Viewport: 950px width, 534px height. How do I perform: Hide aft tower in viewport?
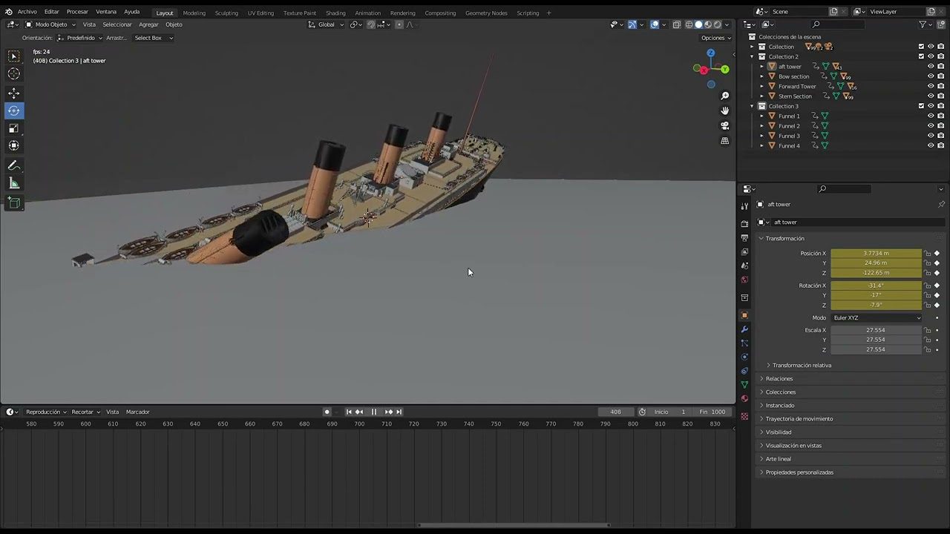[931, 67]
